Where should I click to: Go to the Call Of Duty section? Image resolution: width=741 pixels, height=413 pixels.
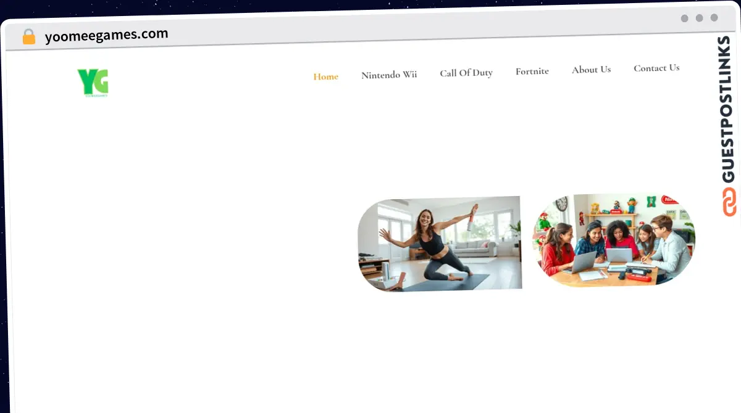click(x=466, y=73)
